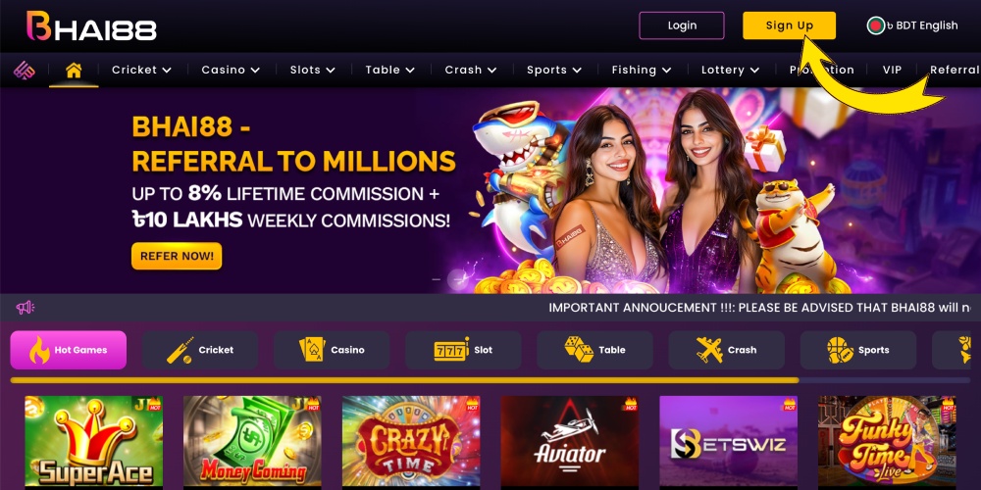Select the Cricket bat category tile
The image size is (981, 490).
[200, 350]
